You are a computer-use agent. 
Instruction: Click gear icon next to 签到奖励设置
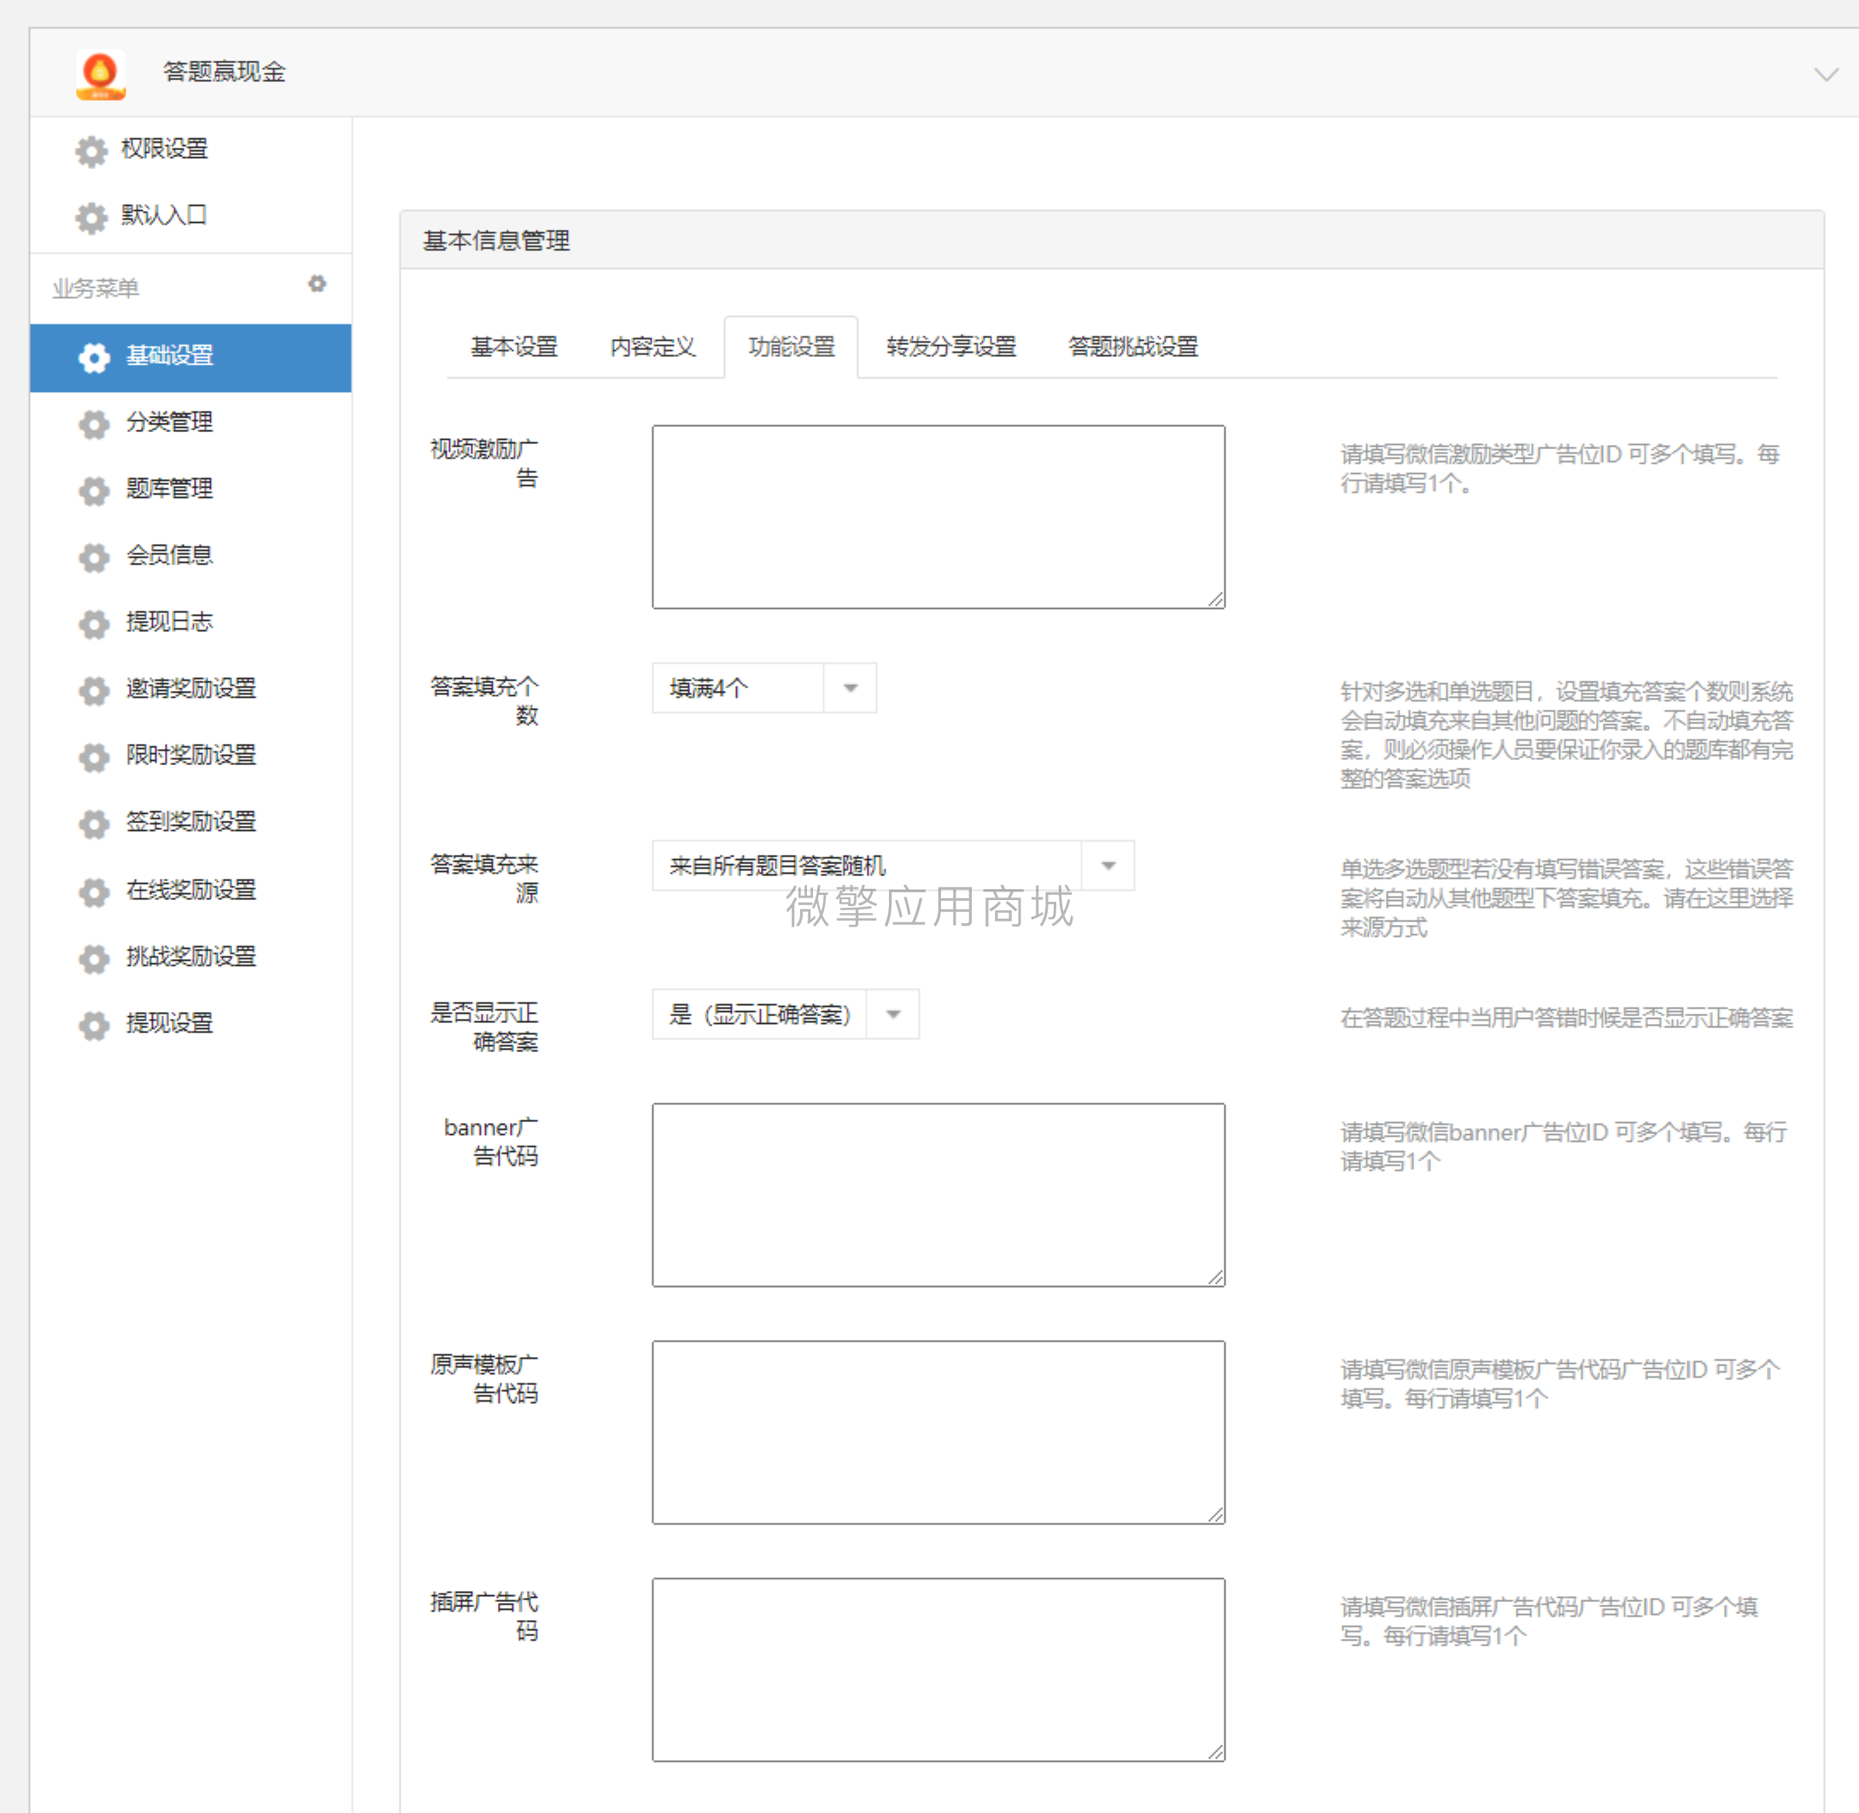94,823
